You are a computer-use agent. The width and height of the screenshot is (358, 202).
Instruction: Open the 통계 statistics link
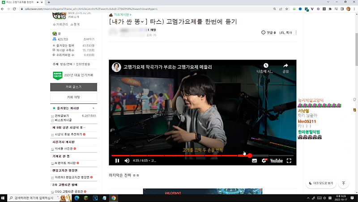tap(75, 25)
